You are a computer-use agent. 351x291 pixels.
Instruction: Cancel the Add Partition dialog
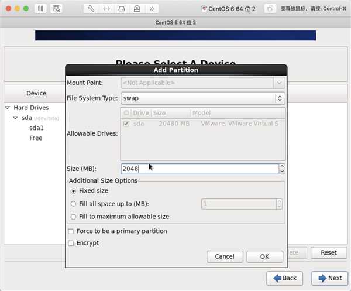click(225, 256)
